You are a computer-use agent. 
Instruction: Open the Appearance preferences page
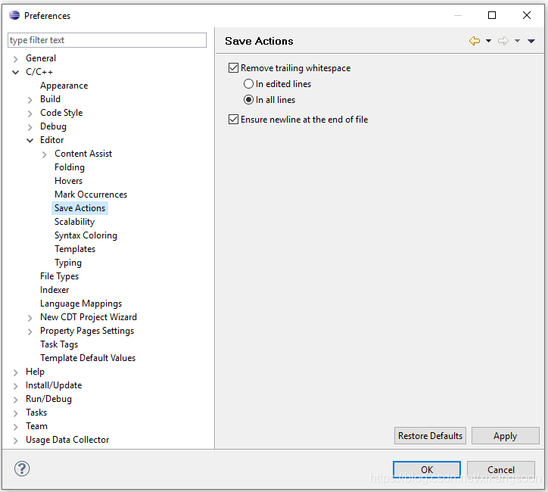tap(64, 86)
